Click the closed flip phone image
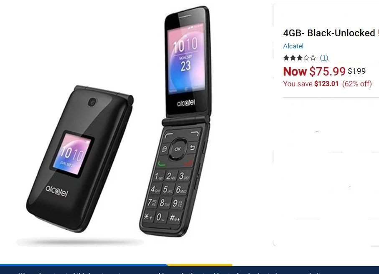Screen dimensions: 379x274 pos(80,159)
